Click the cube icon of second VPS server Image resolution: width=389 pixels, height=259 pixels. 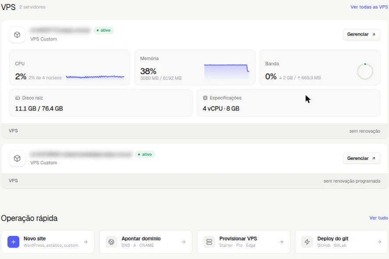[17, 158]
